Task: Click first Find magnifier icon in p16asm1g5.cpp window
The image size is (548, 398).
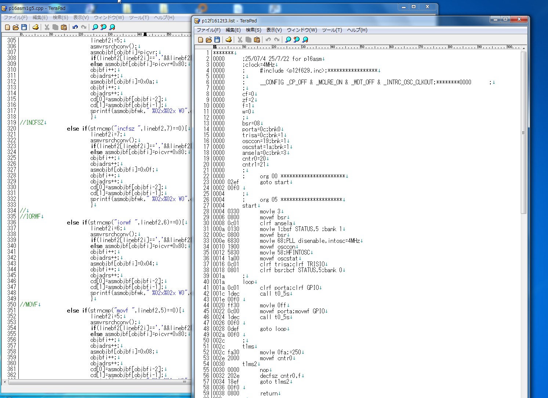Action: coord(95,27)
